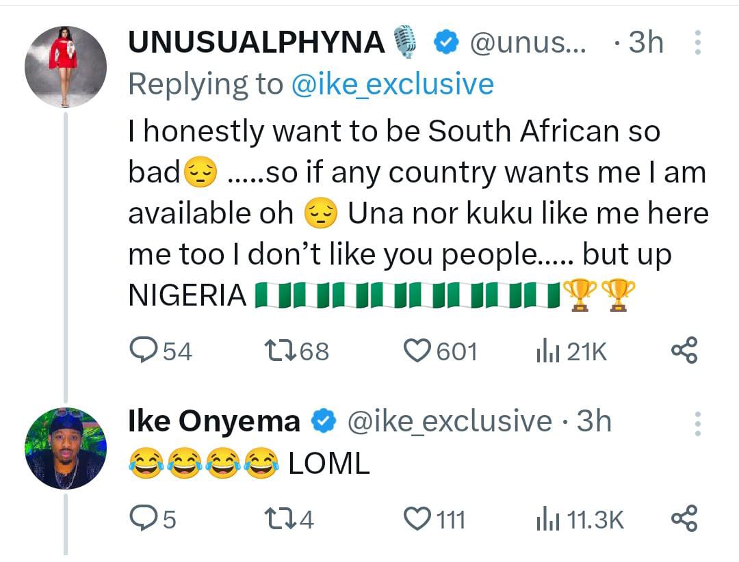Reply to Ike Onyema's LOML tweet
Viewport: 739px width, 562px height.
tap(142, 520)
